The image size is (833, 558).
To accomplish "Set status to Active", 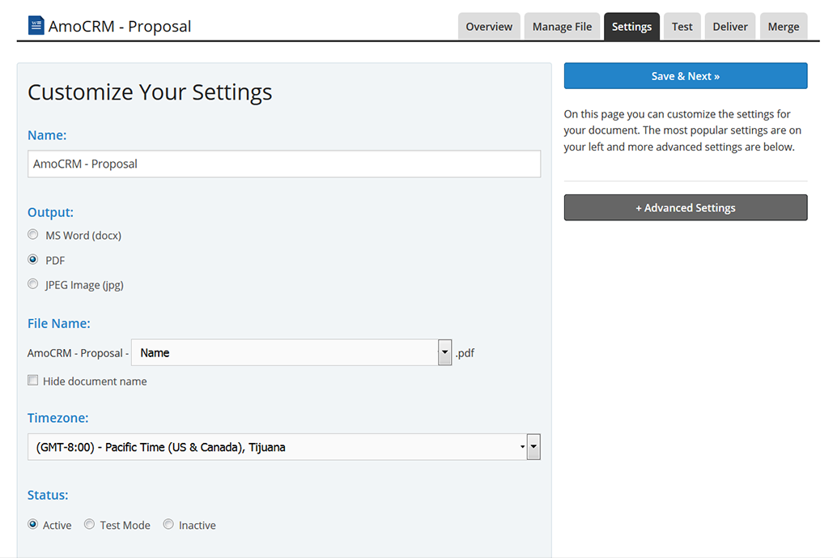I will 33,525.
